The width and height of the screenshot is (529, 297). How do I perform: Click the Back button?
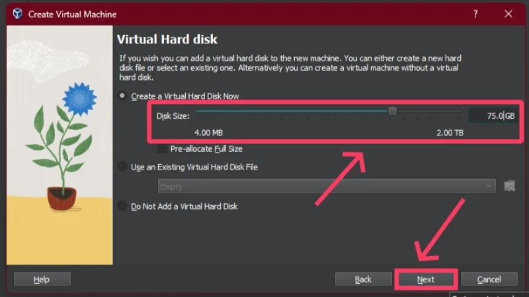click(x=363, y=279)
